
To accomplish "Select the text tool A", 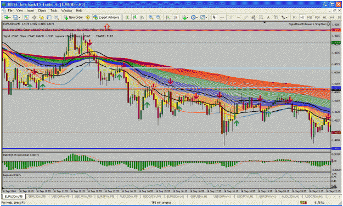I will click(x=268, y=17).
